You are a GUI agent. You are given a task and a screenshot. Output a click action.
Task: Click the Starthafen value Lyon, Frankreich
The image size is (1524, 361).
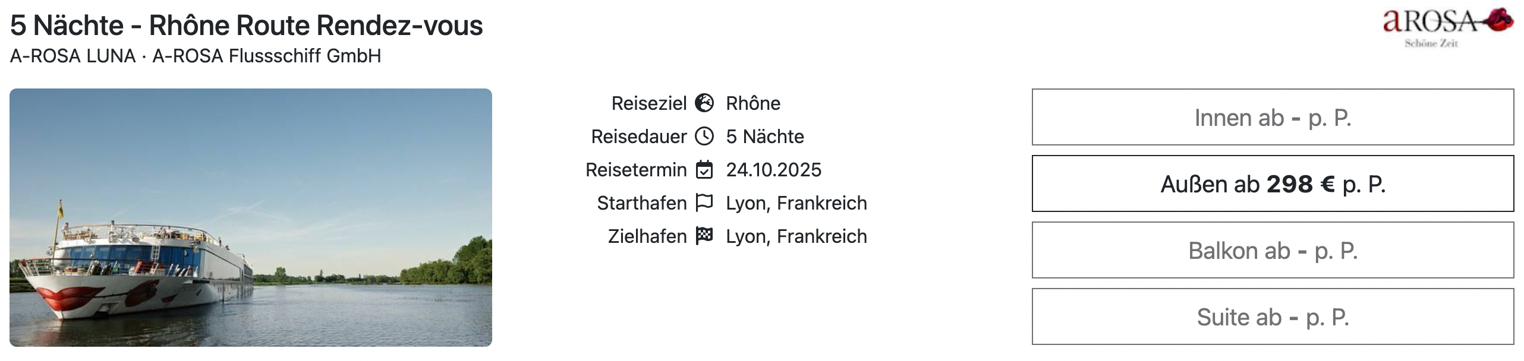pos(796,203)
